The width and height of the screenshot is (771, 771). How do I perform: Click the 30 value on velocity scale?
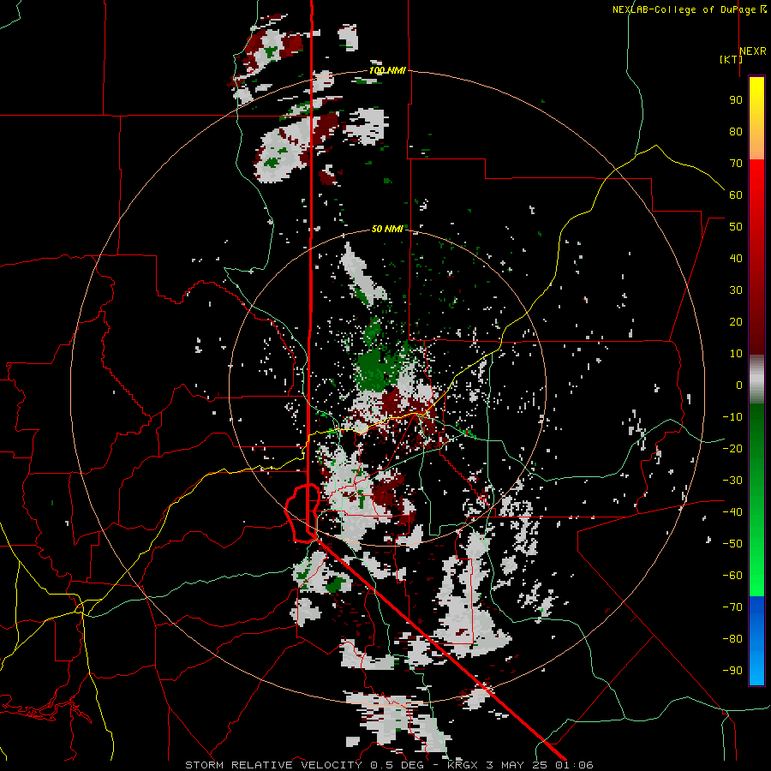(736, 290)
